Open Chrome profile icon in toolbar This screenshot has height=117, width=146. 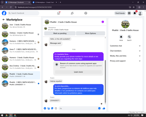pyautogui.click(x=139, y=7)
